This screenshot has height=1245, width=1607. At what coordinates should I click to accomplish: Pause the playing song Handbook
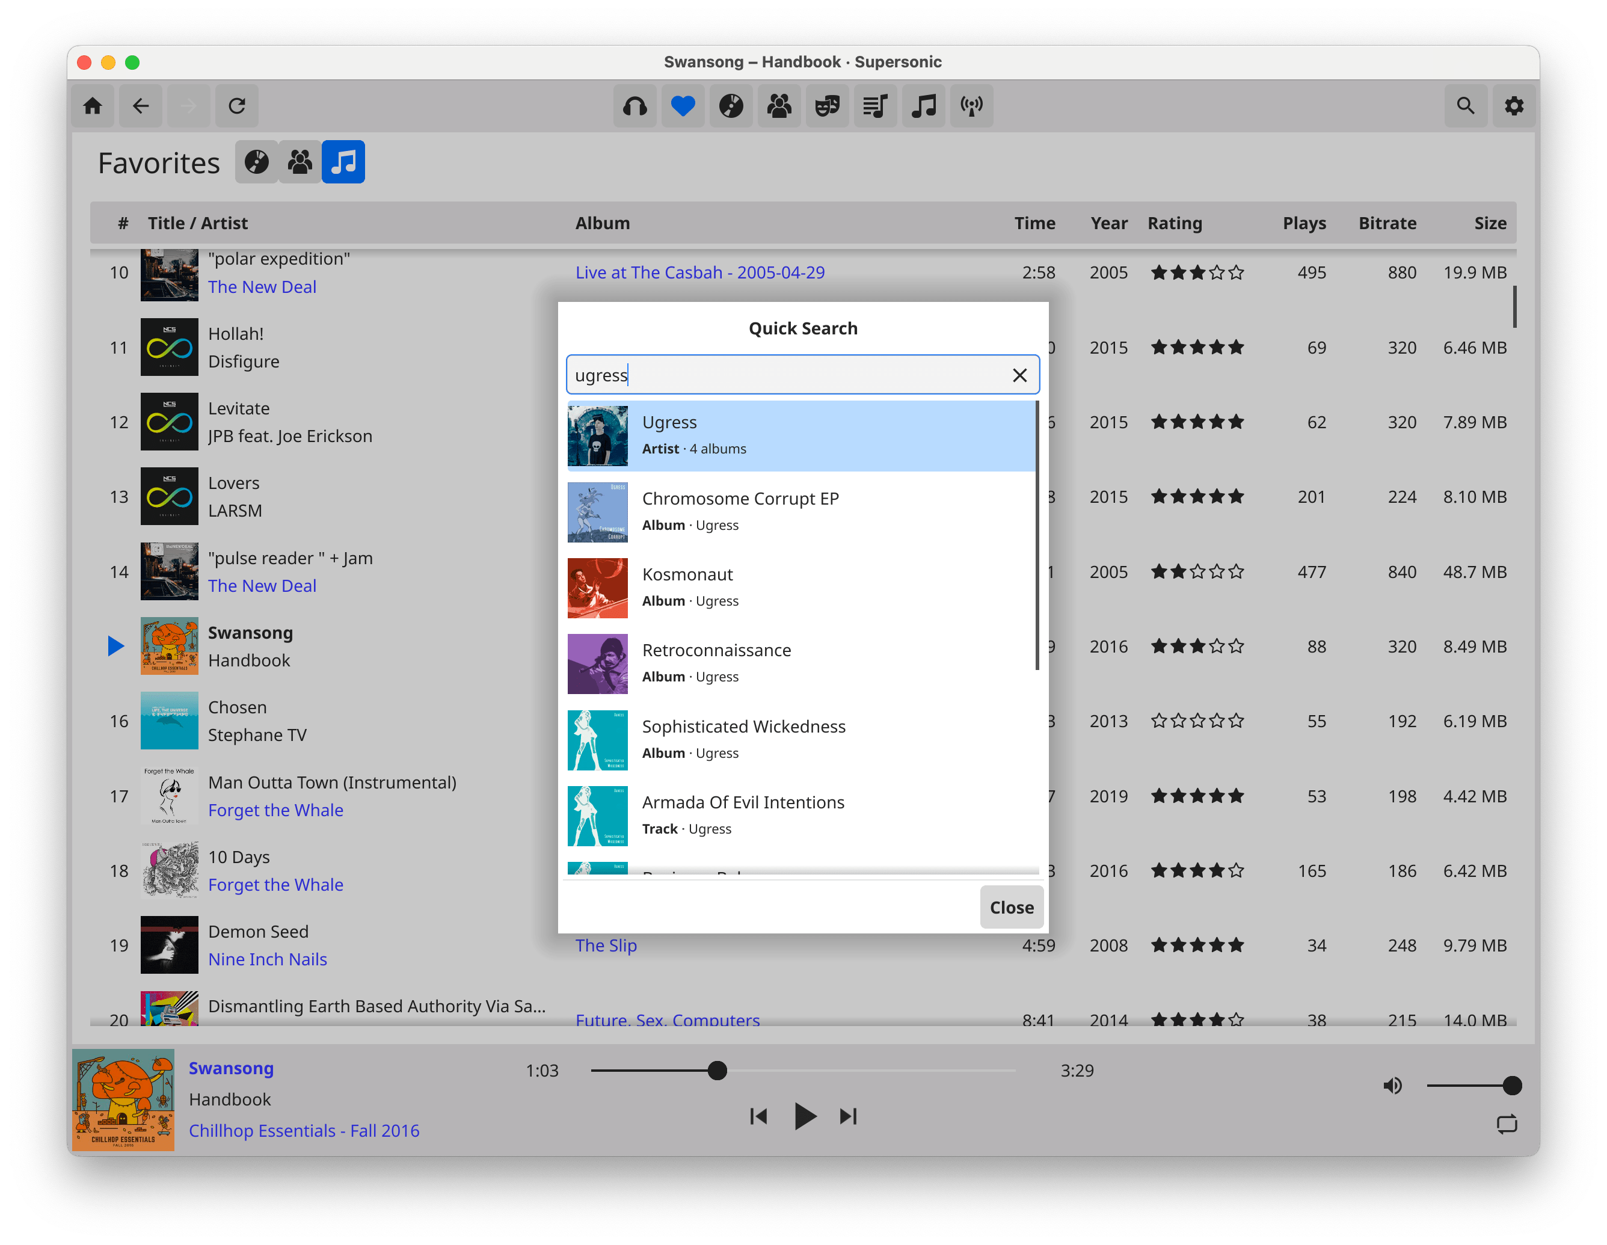pos(806,1116)
